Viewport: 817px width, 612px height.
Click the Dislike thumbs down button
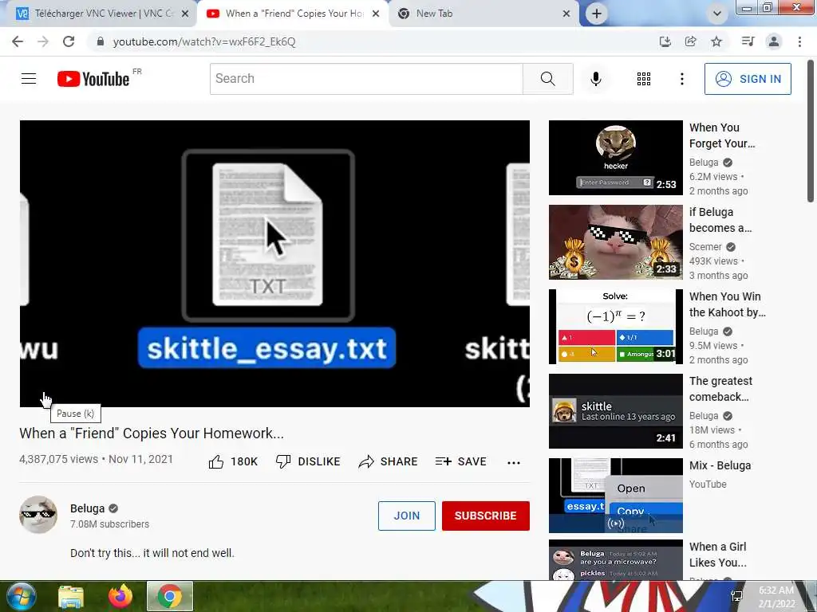pos(308,461)
